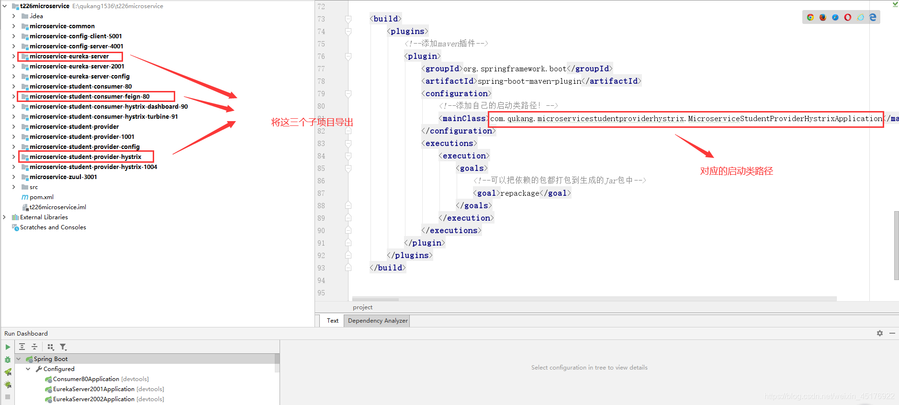Collapse all nodes in Run Dashboard
Viewport: 899px width, 405px height.
click(34, 347)
